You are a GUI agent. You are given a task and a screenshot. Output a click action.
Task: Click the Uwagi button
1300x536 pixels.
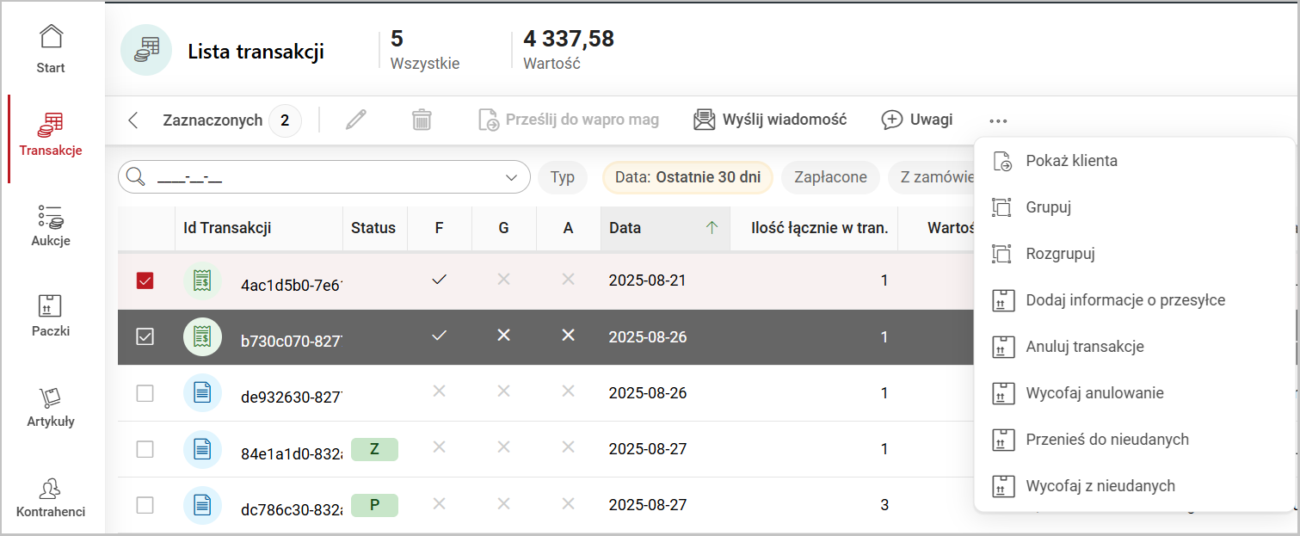pyautogui.click(x=917, y=120)
